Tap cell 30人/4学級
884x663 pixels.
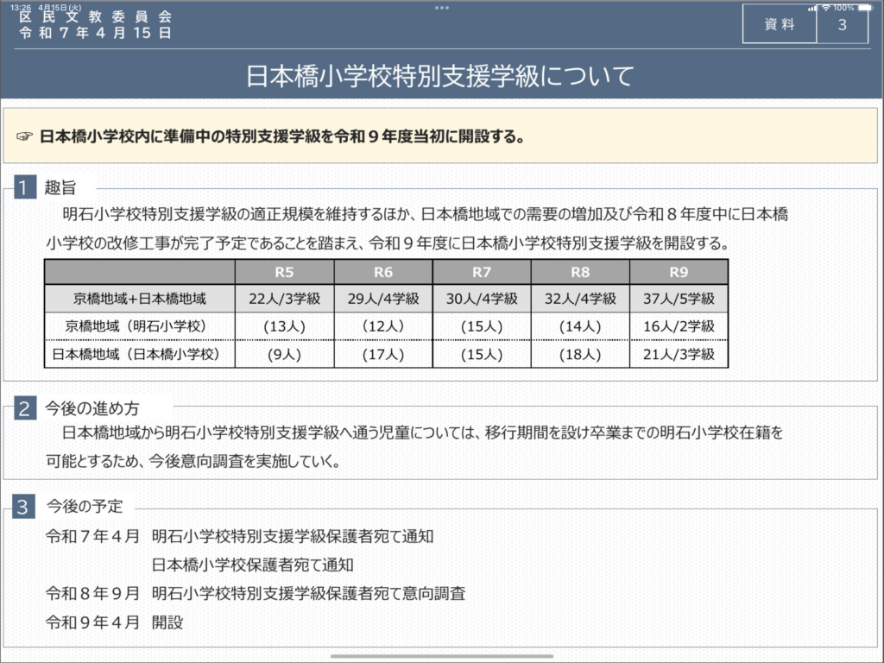(482, 299)
